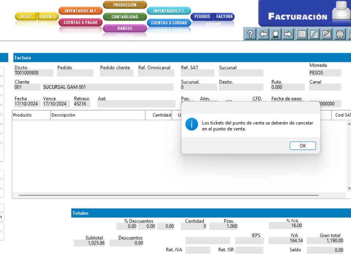Click the Gran total field 1,190.00

(325, 241)
